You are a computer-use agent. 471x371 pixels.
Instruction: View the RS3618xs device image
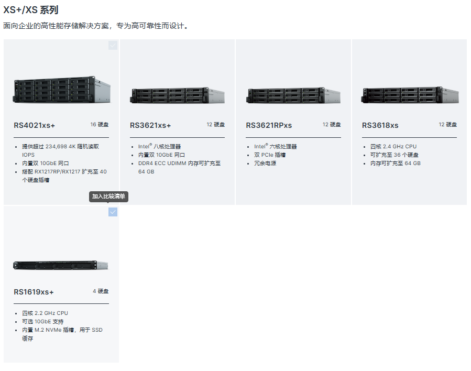tap(409, 95)
